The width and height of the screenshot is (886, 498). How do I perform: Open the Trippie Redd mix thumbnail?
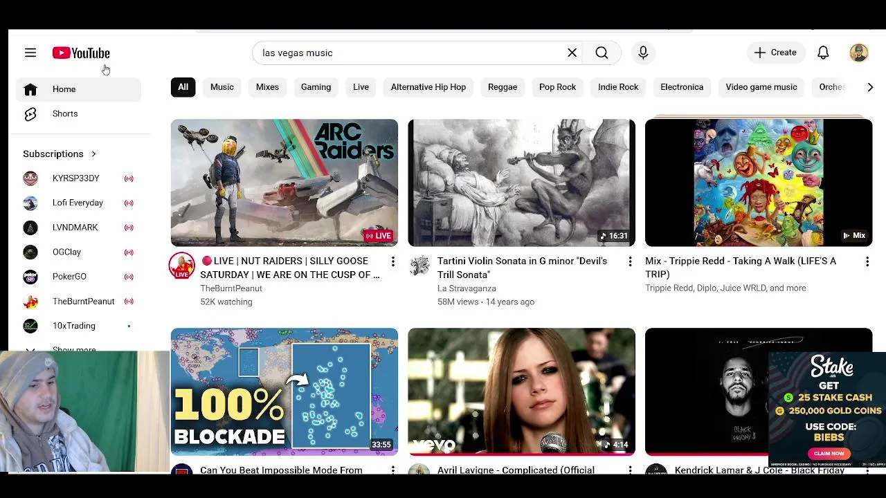pos(759,183)
